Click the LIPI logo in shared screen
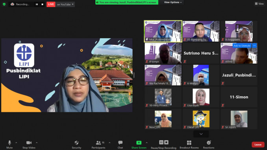267x150 pixels. (x=24, y=55)
